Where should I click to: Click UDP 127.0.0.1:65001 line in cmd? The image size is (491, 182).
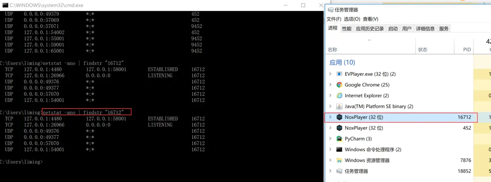pyautogui.click(x=103, y=51)
